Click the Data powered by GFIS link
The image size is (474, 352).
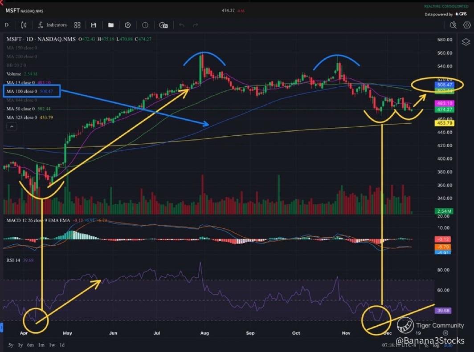click(445, 14)
